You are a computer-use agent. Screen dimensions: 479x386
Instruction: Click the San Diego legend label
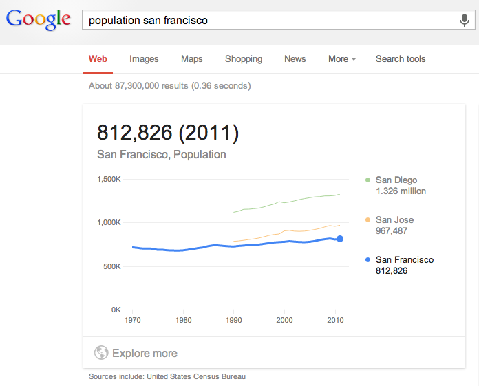(x=396, y=180)
